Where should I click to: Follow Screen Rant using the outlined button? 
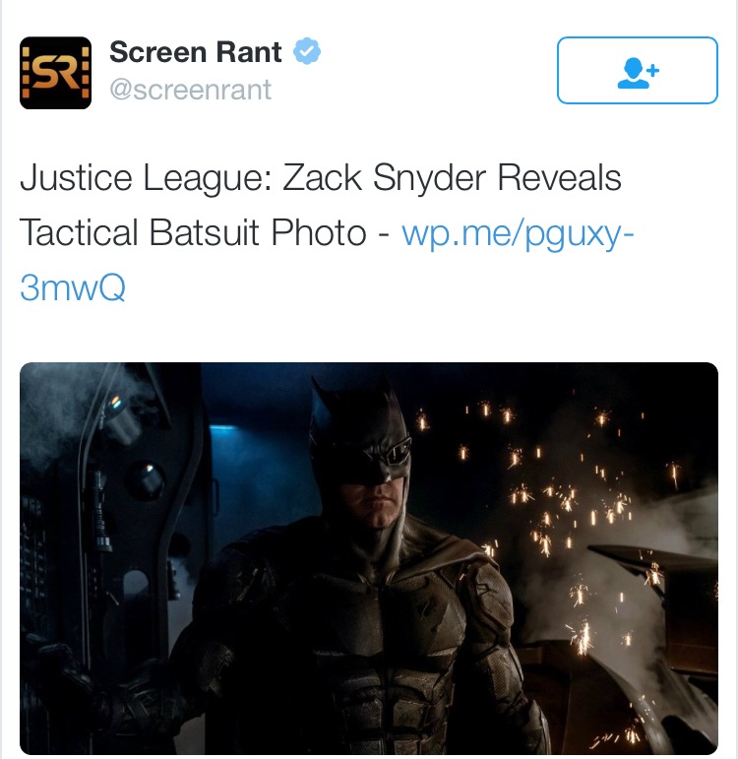click(x=638, y=70)
